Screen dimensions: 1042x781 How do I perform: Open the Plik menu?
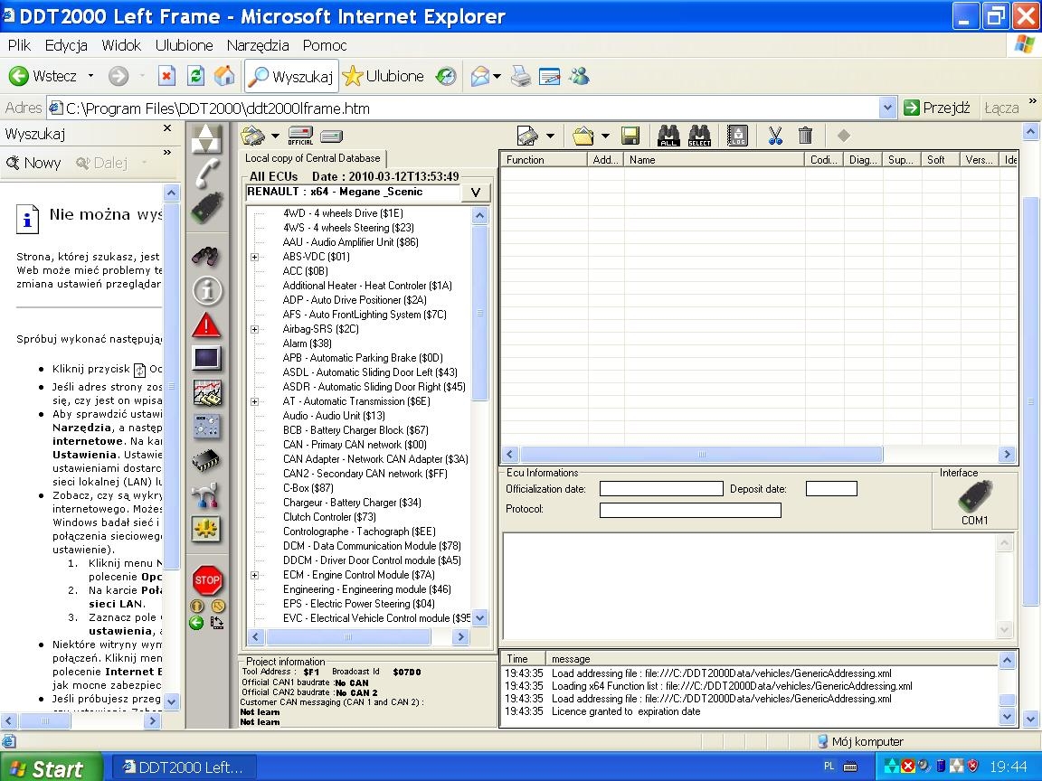[19, 45]
